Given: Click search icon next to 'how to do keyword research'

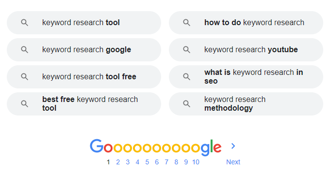Looking at the screenshot, I should (x=187, y=23).
